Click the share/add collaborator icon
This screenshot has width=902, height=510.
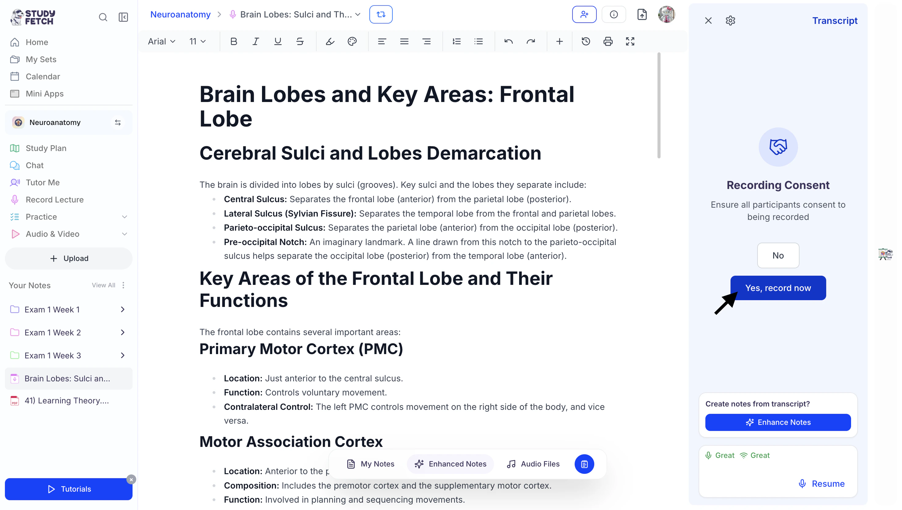point(584,14)
